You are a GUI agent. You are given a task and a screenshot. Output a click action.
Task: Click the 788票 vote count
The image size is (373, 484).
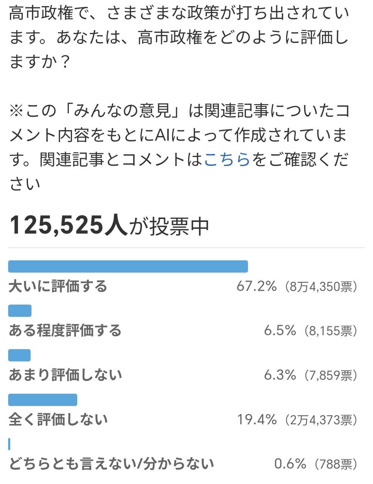(x=333, y=464)
